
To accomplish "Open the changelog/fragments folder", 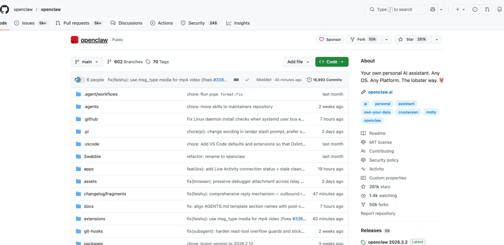I will pyautogui.click(x=105, y=194).
